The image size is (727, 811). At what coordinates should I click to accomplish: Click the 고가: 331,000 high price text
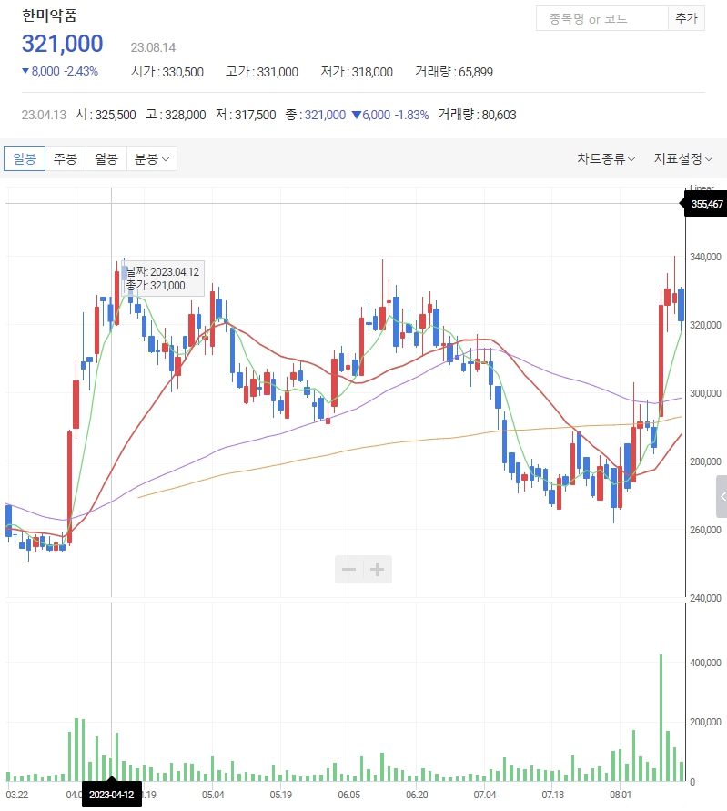pyautogui.click(x=262, y=71)
